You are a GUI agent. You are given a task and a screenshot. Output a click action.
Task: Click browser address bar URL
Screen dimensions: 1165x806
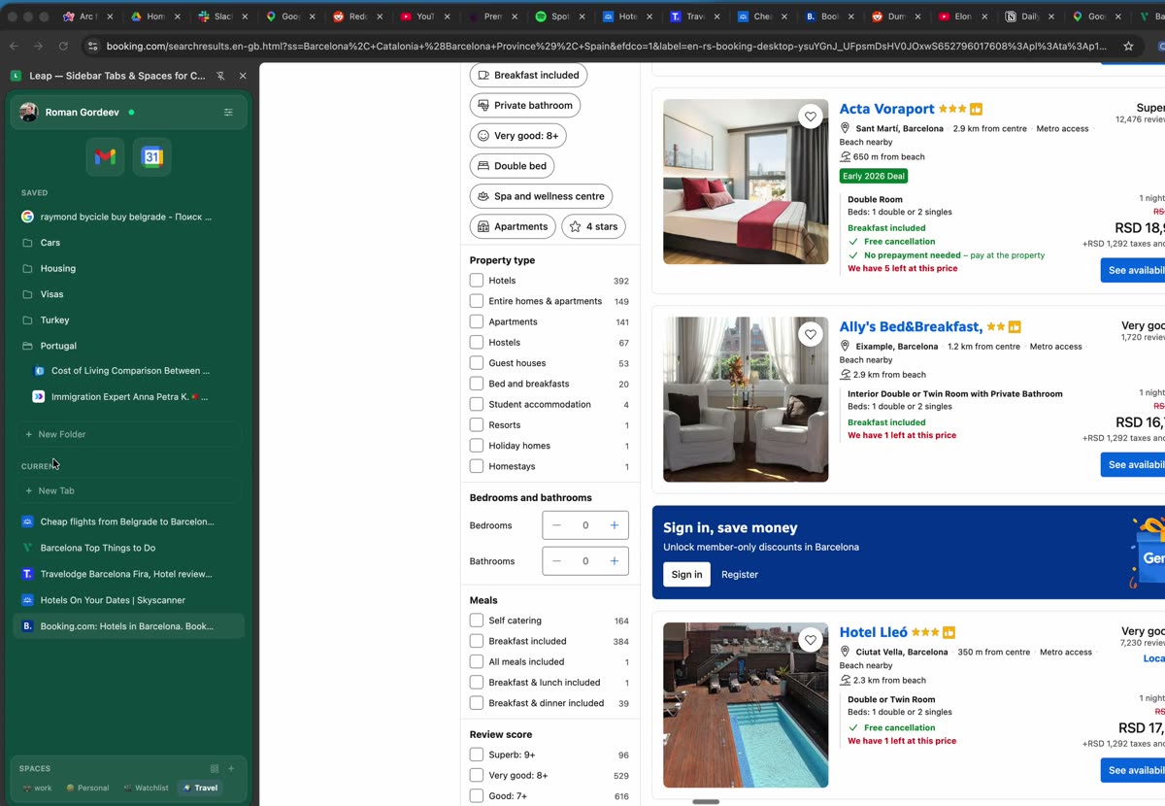[x=607, y=46]
